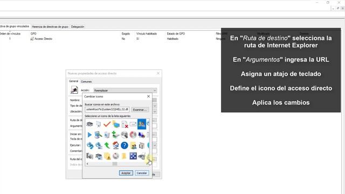Select the folder with warning sign icon
Viewport: 345px width, 194px height.
[x=107, y=156]
